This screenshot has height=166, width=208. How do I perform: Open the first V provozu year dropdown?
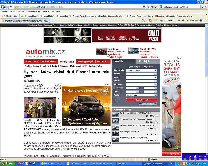[133, 88]
